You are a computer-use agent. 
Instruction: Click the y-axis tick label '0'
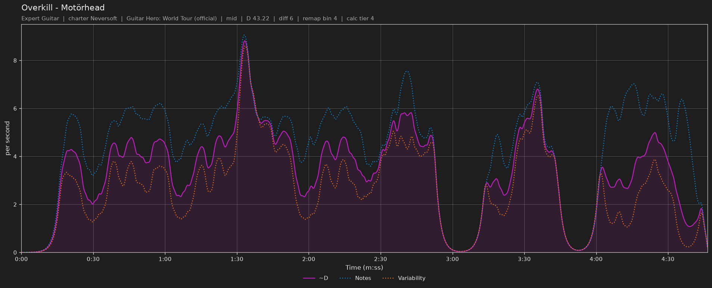[x=16, y=253]
